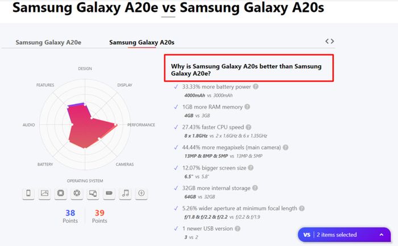Open help icon beside faster CPU speed
The width and height of the screenshot is (398, 246).
(248, 127)
